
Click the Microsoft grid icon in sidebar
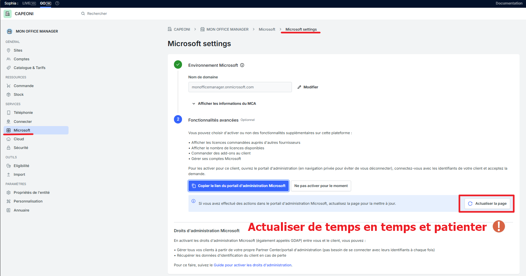(9, 130)
